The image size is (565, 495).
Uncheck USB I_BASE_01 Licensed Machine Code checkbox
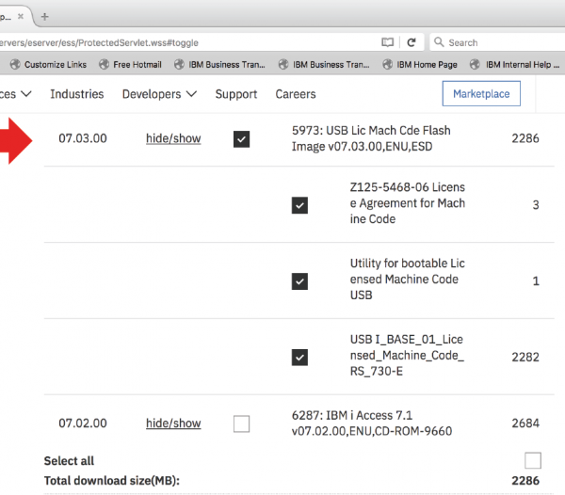click(299, 357)
